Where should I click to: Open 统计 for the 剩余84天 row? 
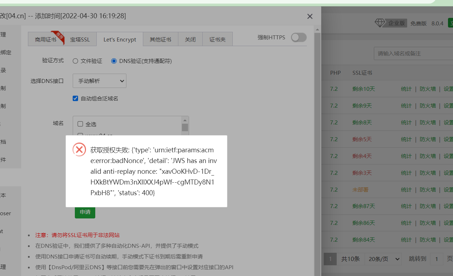tap(406, 240)
